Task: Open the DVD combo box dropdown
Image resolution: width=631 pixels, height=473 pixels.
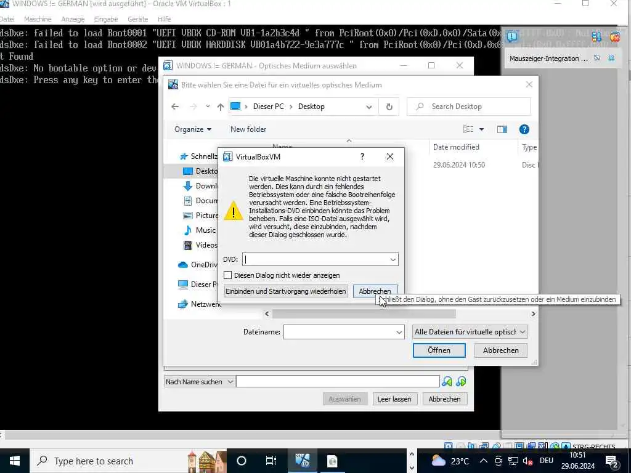Action: click(x=393, y=259)
